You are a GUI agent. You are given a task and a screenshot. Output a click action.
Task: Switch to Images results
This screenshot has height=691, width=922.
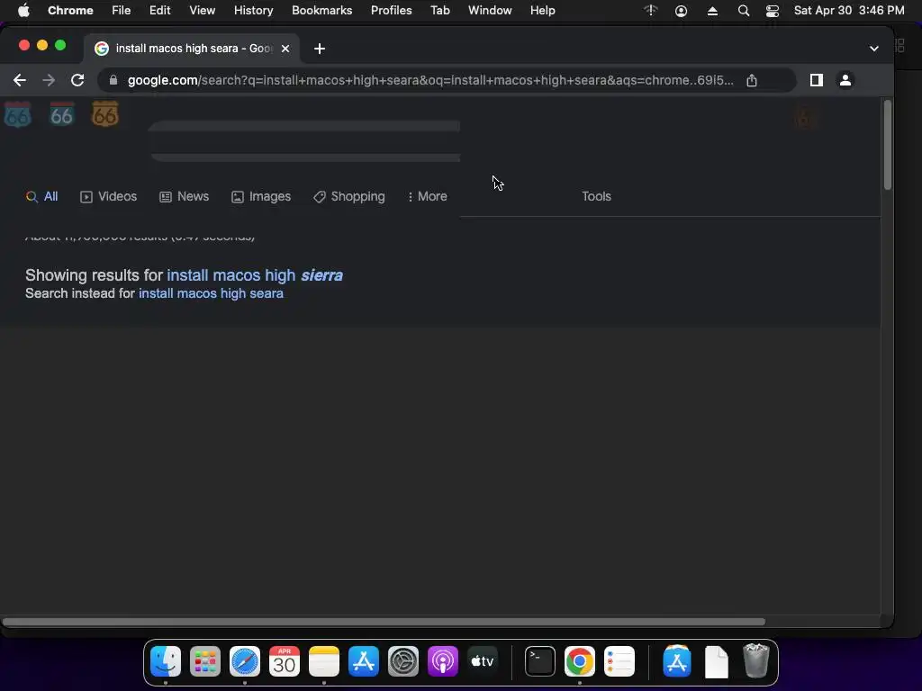261,197
